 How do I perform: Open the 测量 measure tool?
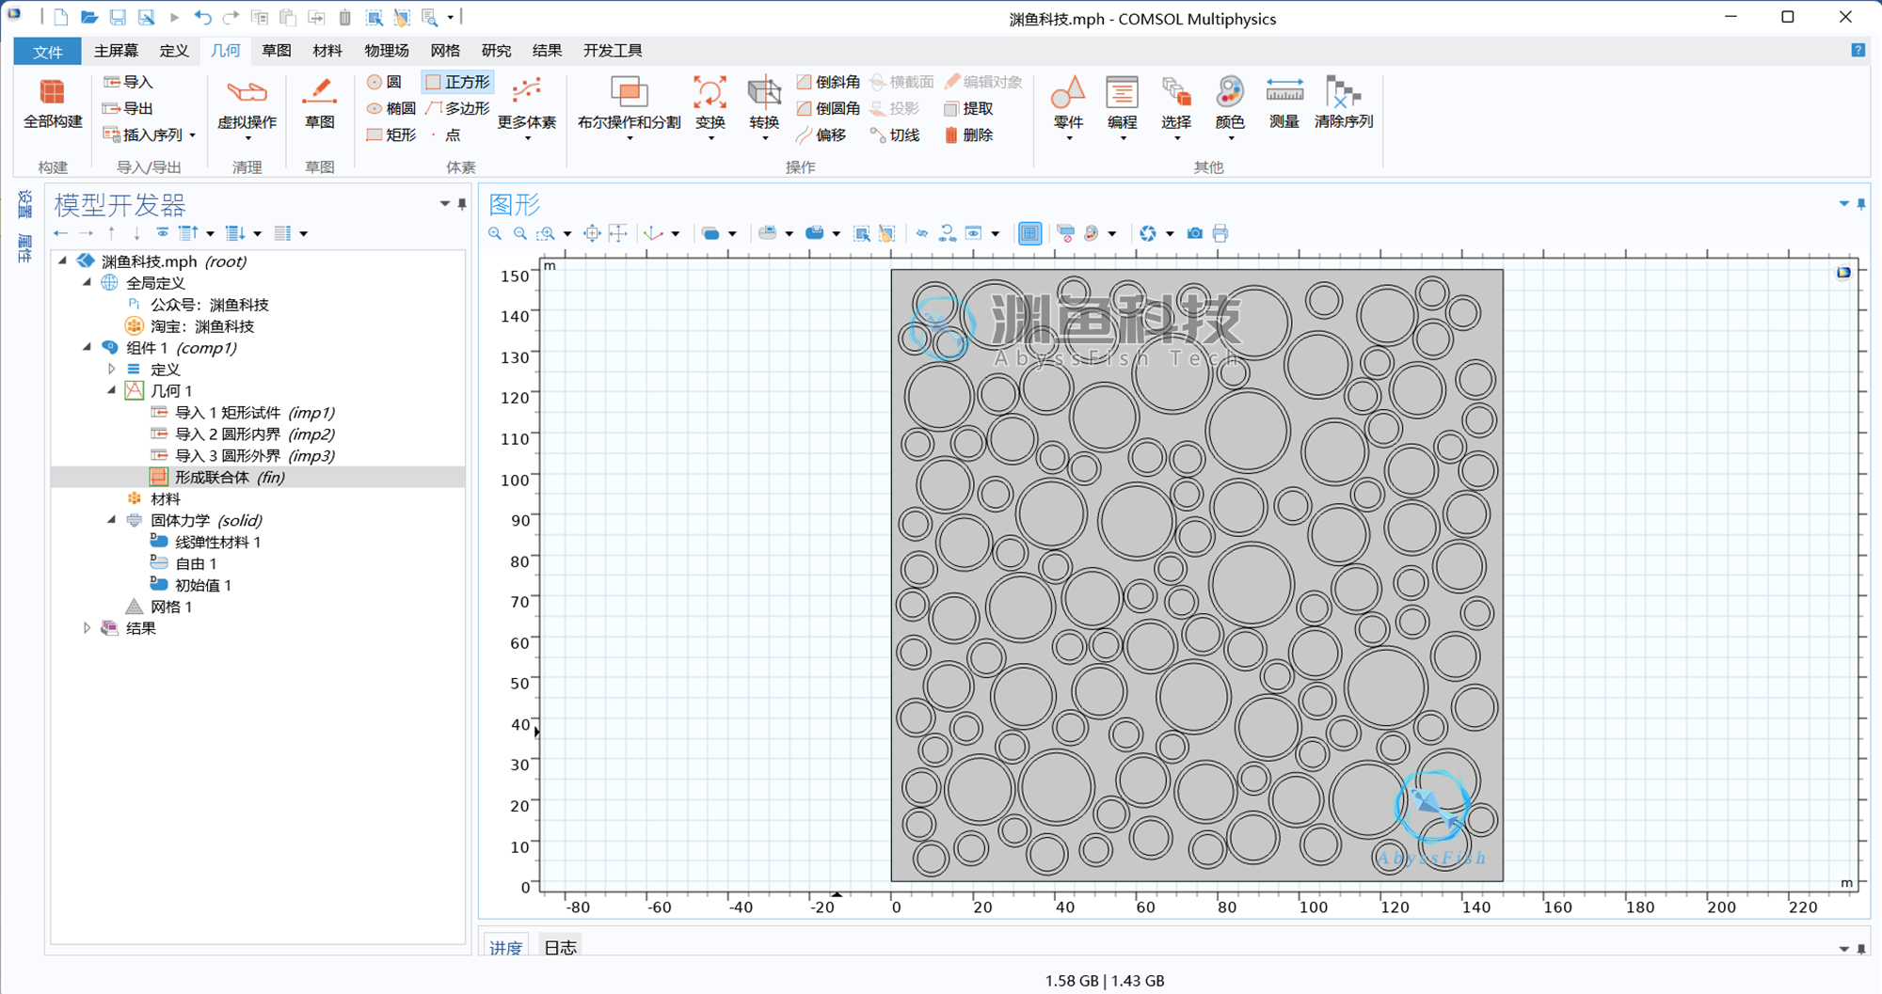[x=1284, y=103]
